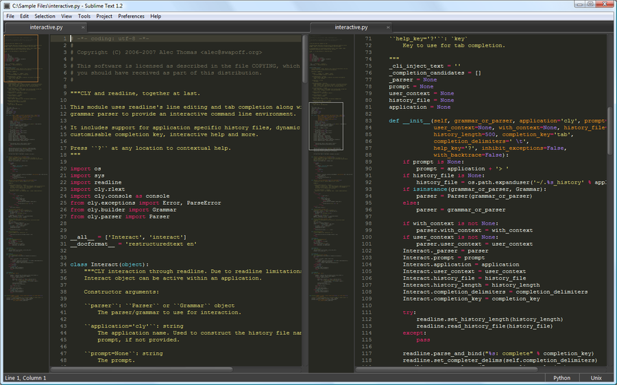Change syntax via Python status bar item
The width and height of the screenshot is (617, 385).
pos(561,378)
